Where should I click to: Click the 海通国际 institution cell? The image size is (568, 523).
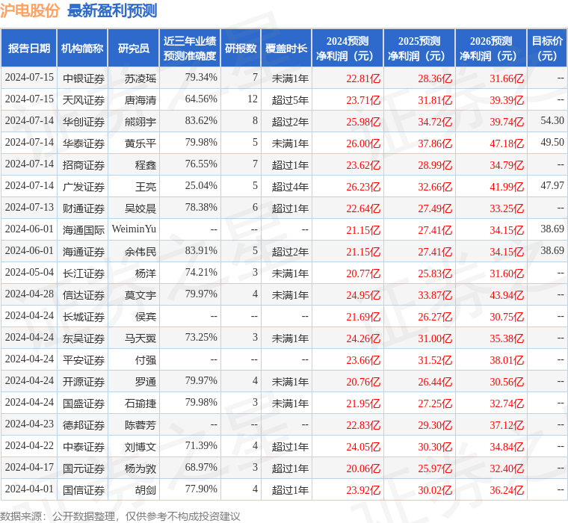pyautogui.click(x=84, y=230)
